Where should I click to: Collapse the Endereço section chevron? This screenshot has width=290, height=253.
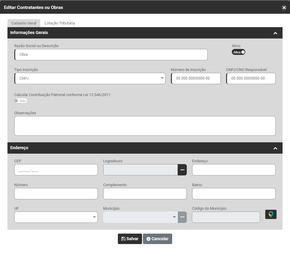[x=275, y=148]
